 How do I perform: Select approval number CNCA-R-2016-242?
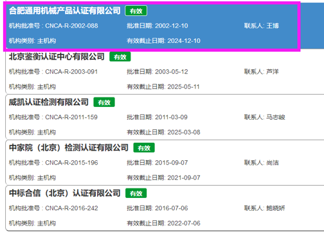[x=71, y=208]
